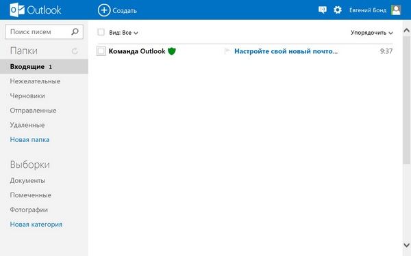Screen dimensions: 411x256
Task: Open the Outlook logo home link
Action: (35, 10)
